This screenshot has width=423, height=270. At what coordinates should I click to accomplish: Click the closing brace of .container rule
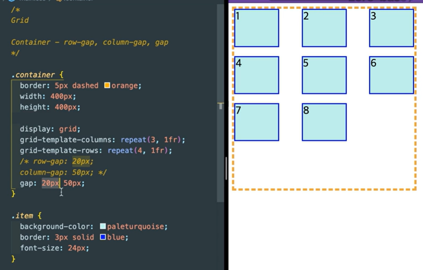click(x=13, y=194)
